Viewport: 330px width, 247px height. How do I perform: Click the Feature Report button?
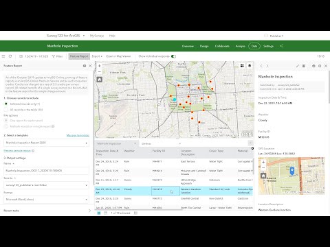pyautogui.click(x=79, y=56)
